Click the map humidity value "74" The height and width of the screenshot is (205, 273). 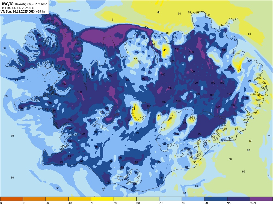click(269, 136)
